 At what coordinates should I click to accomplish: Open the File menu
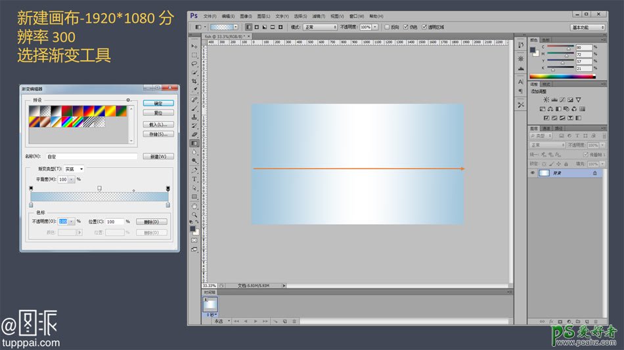click(x=210, y=16)
